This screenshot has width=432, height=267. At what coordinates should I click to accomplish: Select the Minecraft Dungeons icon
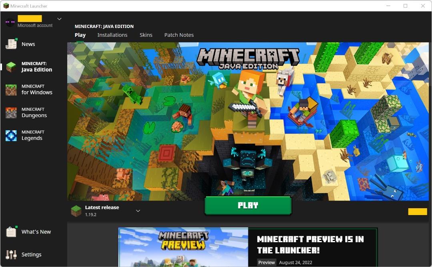(11, 113)
